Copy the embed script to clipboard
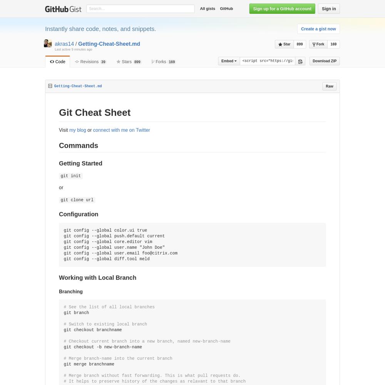The image size is (385, 385). 300,61
